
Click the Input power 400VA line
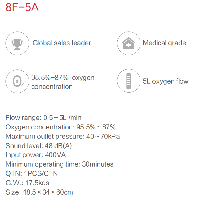tap(35, 155)
